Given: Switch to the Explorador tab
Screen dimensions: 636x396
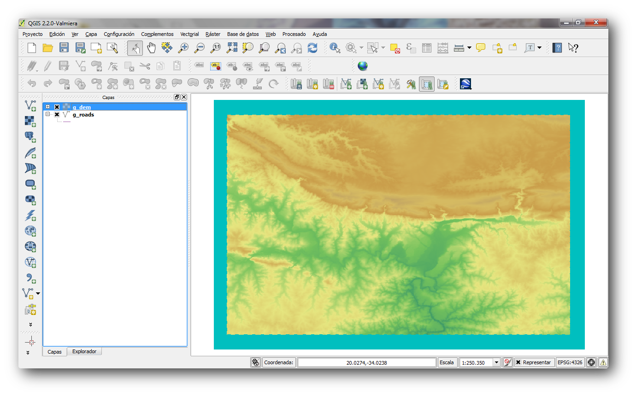Looking at the screenshot, I should [x=84, y=351].
